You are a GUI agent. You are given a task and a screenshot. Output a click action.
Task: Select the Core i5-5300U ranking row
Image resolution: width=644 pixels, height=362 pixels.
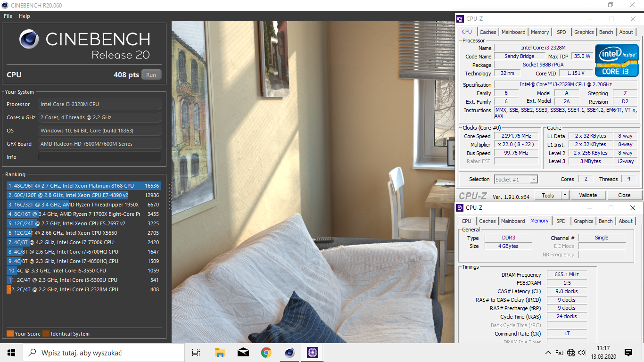tap(84, 280)
